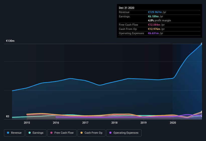Click the blue Revenue legend dot
This screenshot has width=206, height=141.
pyautogui.click(x=8, y=133)
